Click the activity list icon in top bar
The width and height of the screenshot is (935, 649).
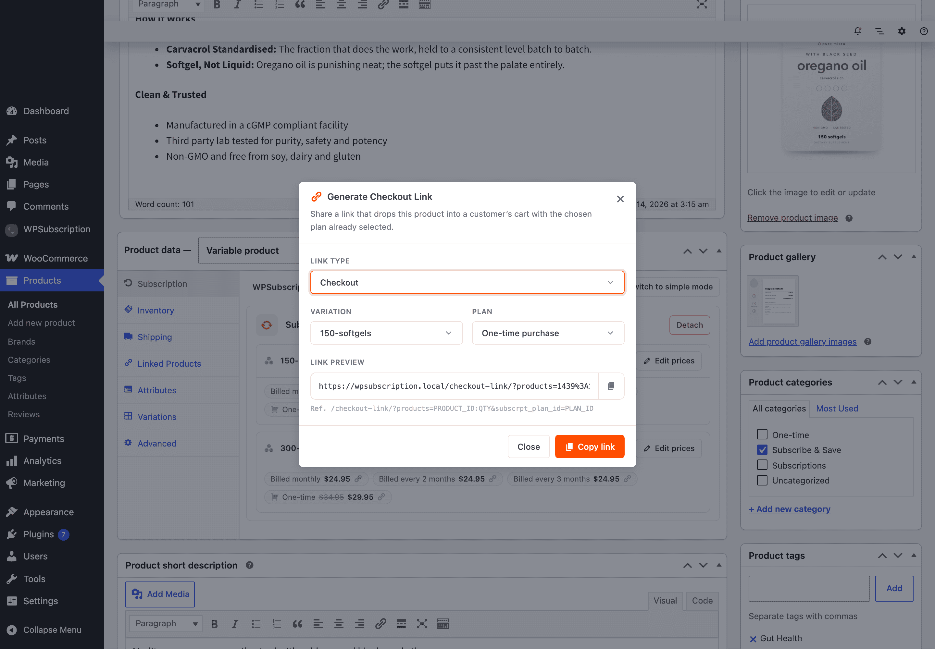coord(880,31)
